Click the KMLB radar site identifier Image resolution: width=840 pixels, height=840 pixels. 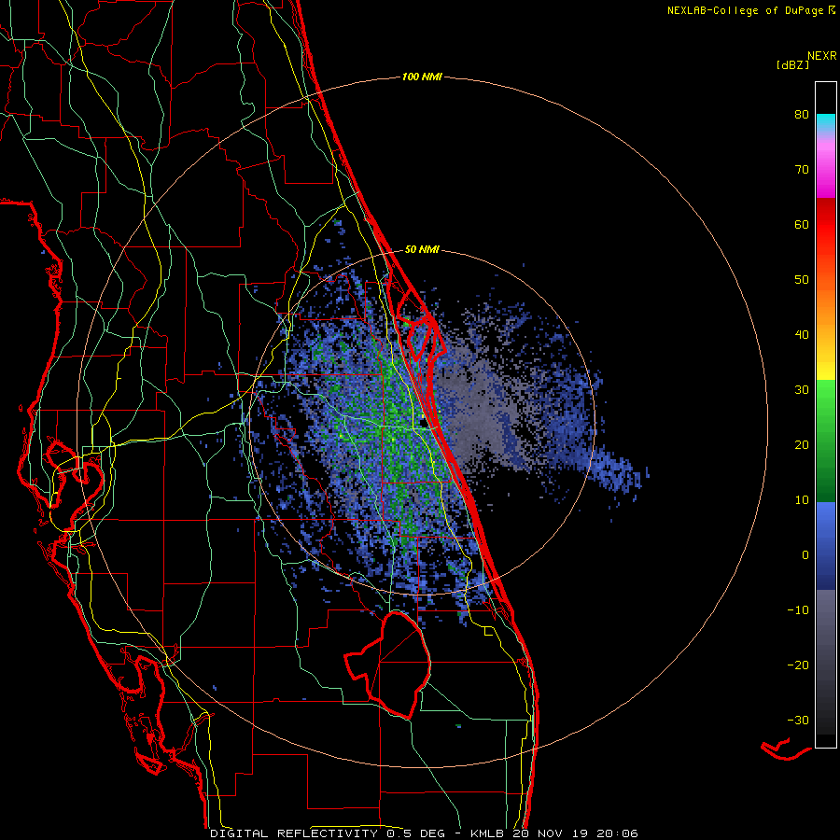487,833
